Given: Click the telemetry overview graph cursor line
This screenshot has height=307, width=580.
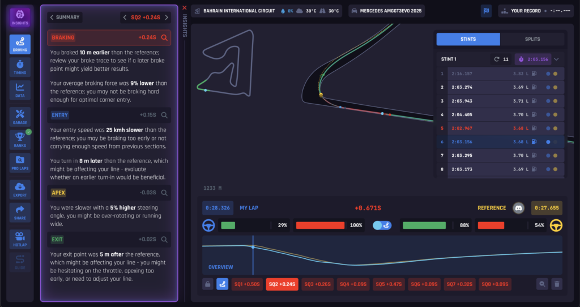Looking at the screenshot, I should point(253,255).
